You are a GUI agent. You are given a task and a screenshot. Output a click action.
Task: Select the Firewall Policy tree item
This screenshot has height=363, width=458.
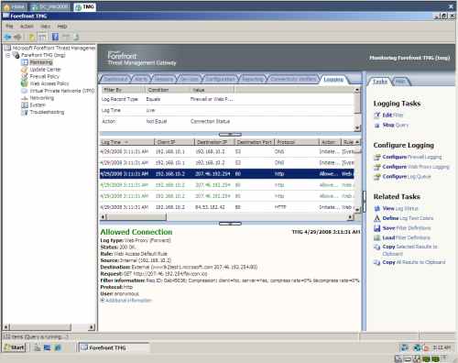click(44, 76)
